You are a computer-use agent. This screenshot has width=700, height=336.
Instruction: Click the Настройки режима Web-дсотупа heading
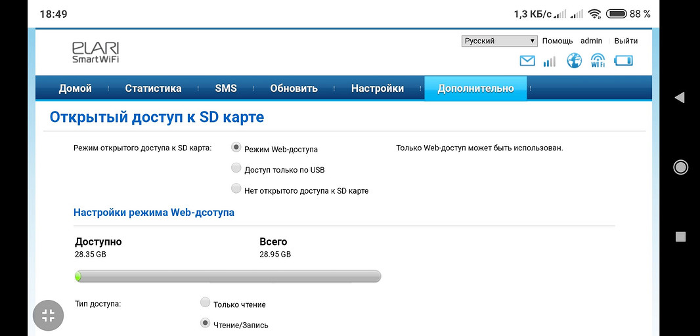pos(154,213)
